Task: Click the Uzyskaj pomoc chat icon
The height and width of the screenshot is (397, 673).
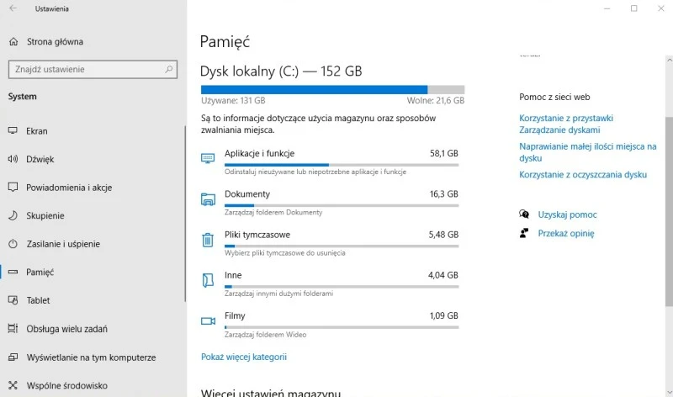Action: coord(524,214)
